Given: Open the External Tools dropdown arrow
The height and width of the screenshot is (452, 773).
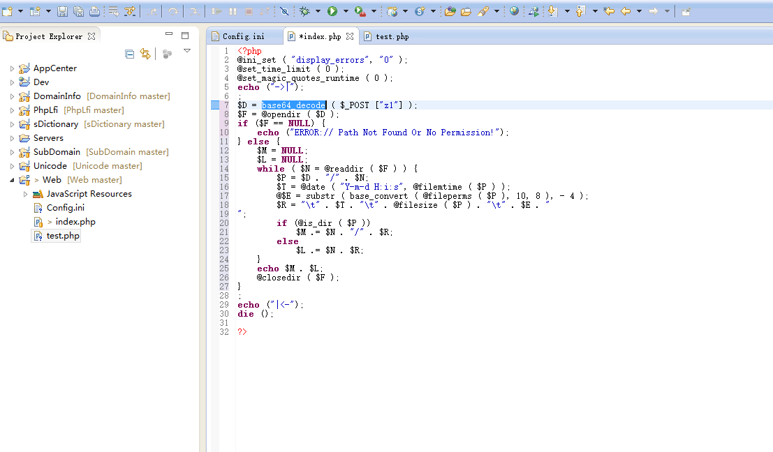Looking at the screenshot, I should tap(374, 11).
